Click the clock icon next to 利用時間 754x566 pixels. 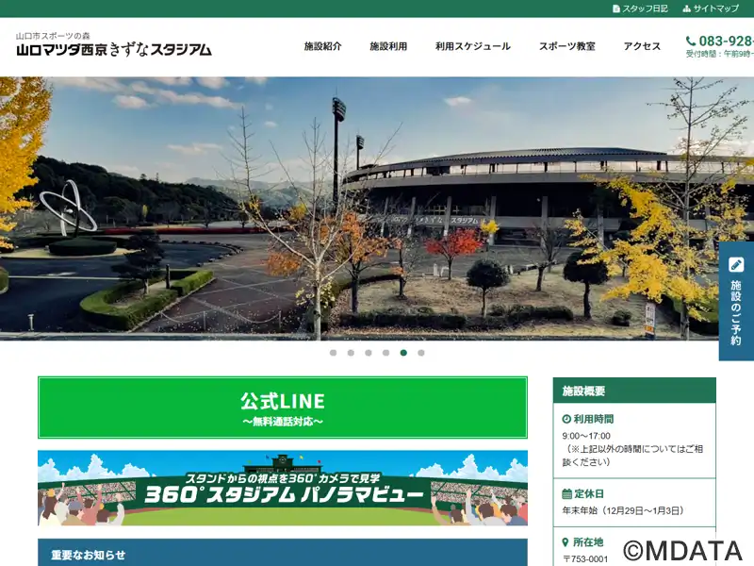pyautogui.click(x=566, y=419)
